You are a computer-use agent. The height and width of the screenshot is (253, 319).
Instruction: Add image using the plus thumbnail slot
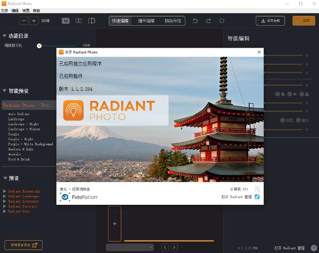pyautogui.click(x=115, y=224)
